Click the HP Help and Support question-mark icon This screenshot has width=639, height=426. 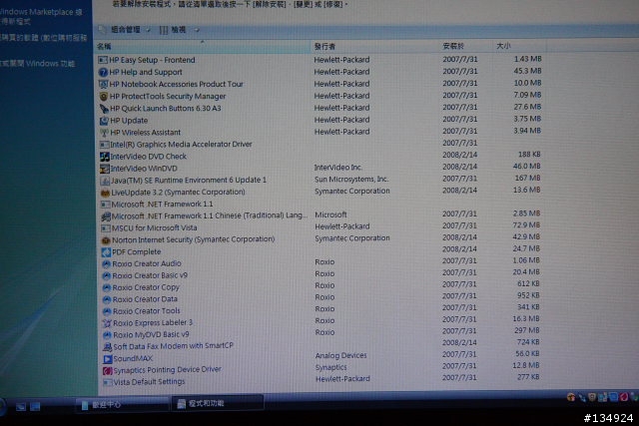pos(103,72)
